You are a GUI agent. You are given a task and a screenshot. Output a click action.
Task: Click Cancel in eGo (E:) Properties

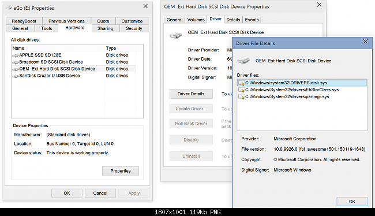click(100, 193)
